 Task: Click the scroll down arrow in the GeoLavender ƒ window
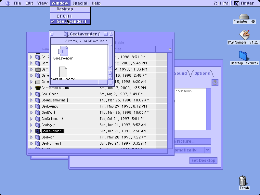coord(110,77)
